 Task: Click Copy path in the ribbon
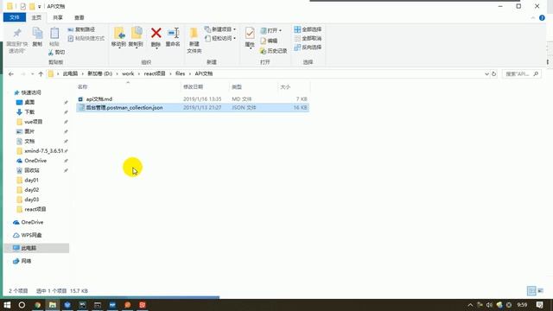81,29
